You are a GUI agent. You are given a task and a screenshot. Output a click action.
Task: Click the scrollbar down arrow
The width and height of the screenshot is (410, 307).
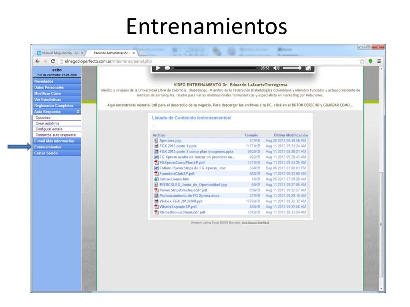[x=381, y=289]
